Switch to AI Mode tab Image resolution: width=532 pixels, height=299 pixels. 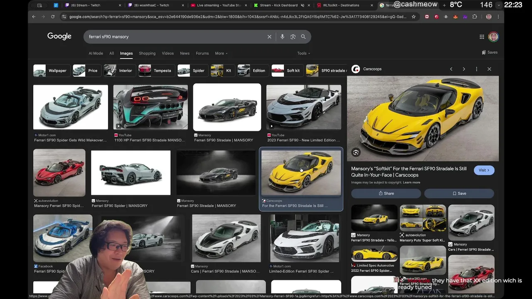click(96, 53)
